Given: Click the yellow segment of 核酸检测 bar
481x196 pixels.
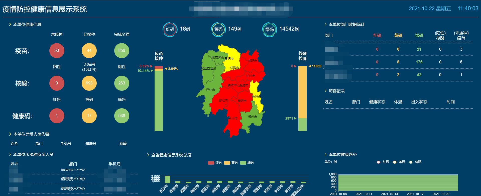Looking at the screenshot, I should coord(302,92).
